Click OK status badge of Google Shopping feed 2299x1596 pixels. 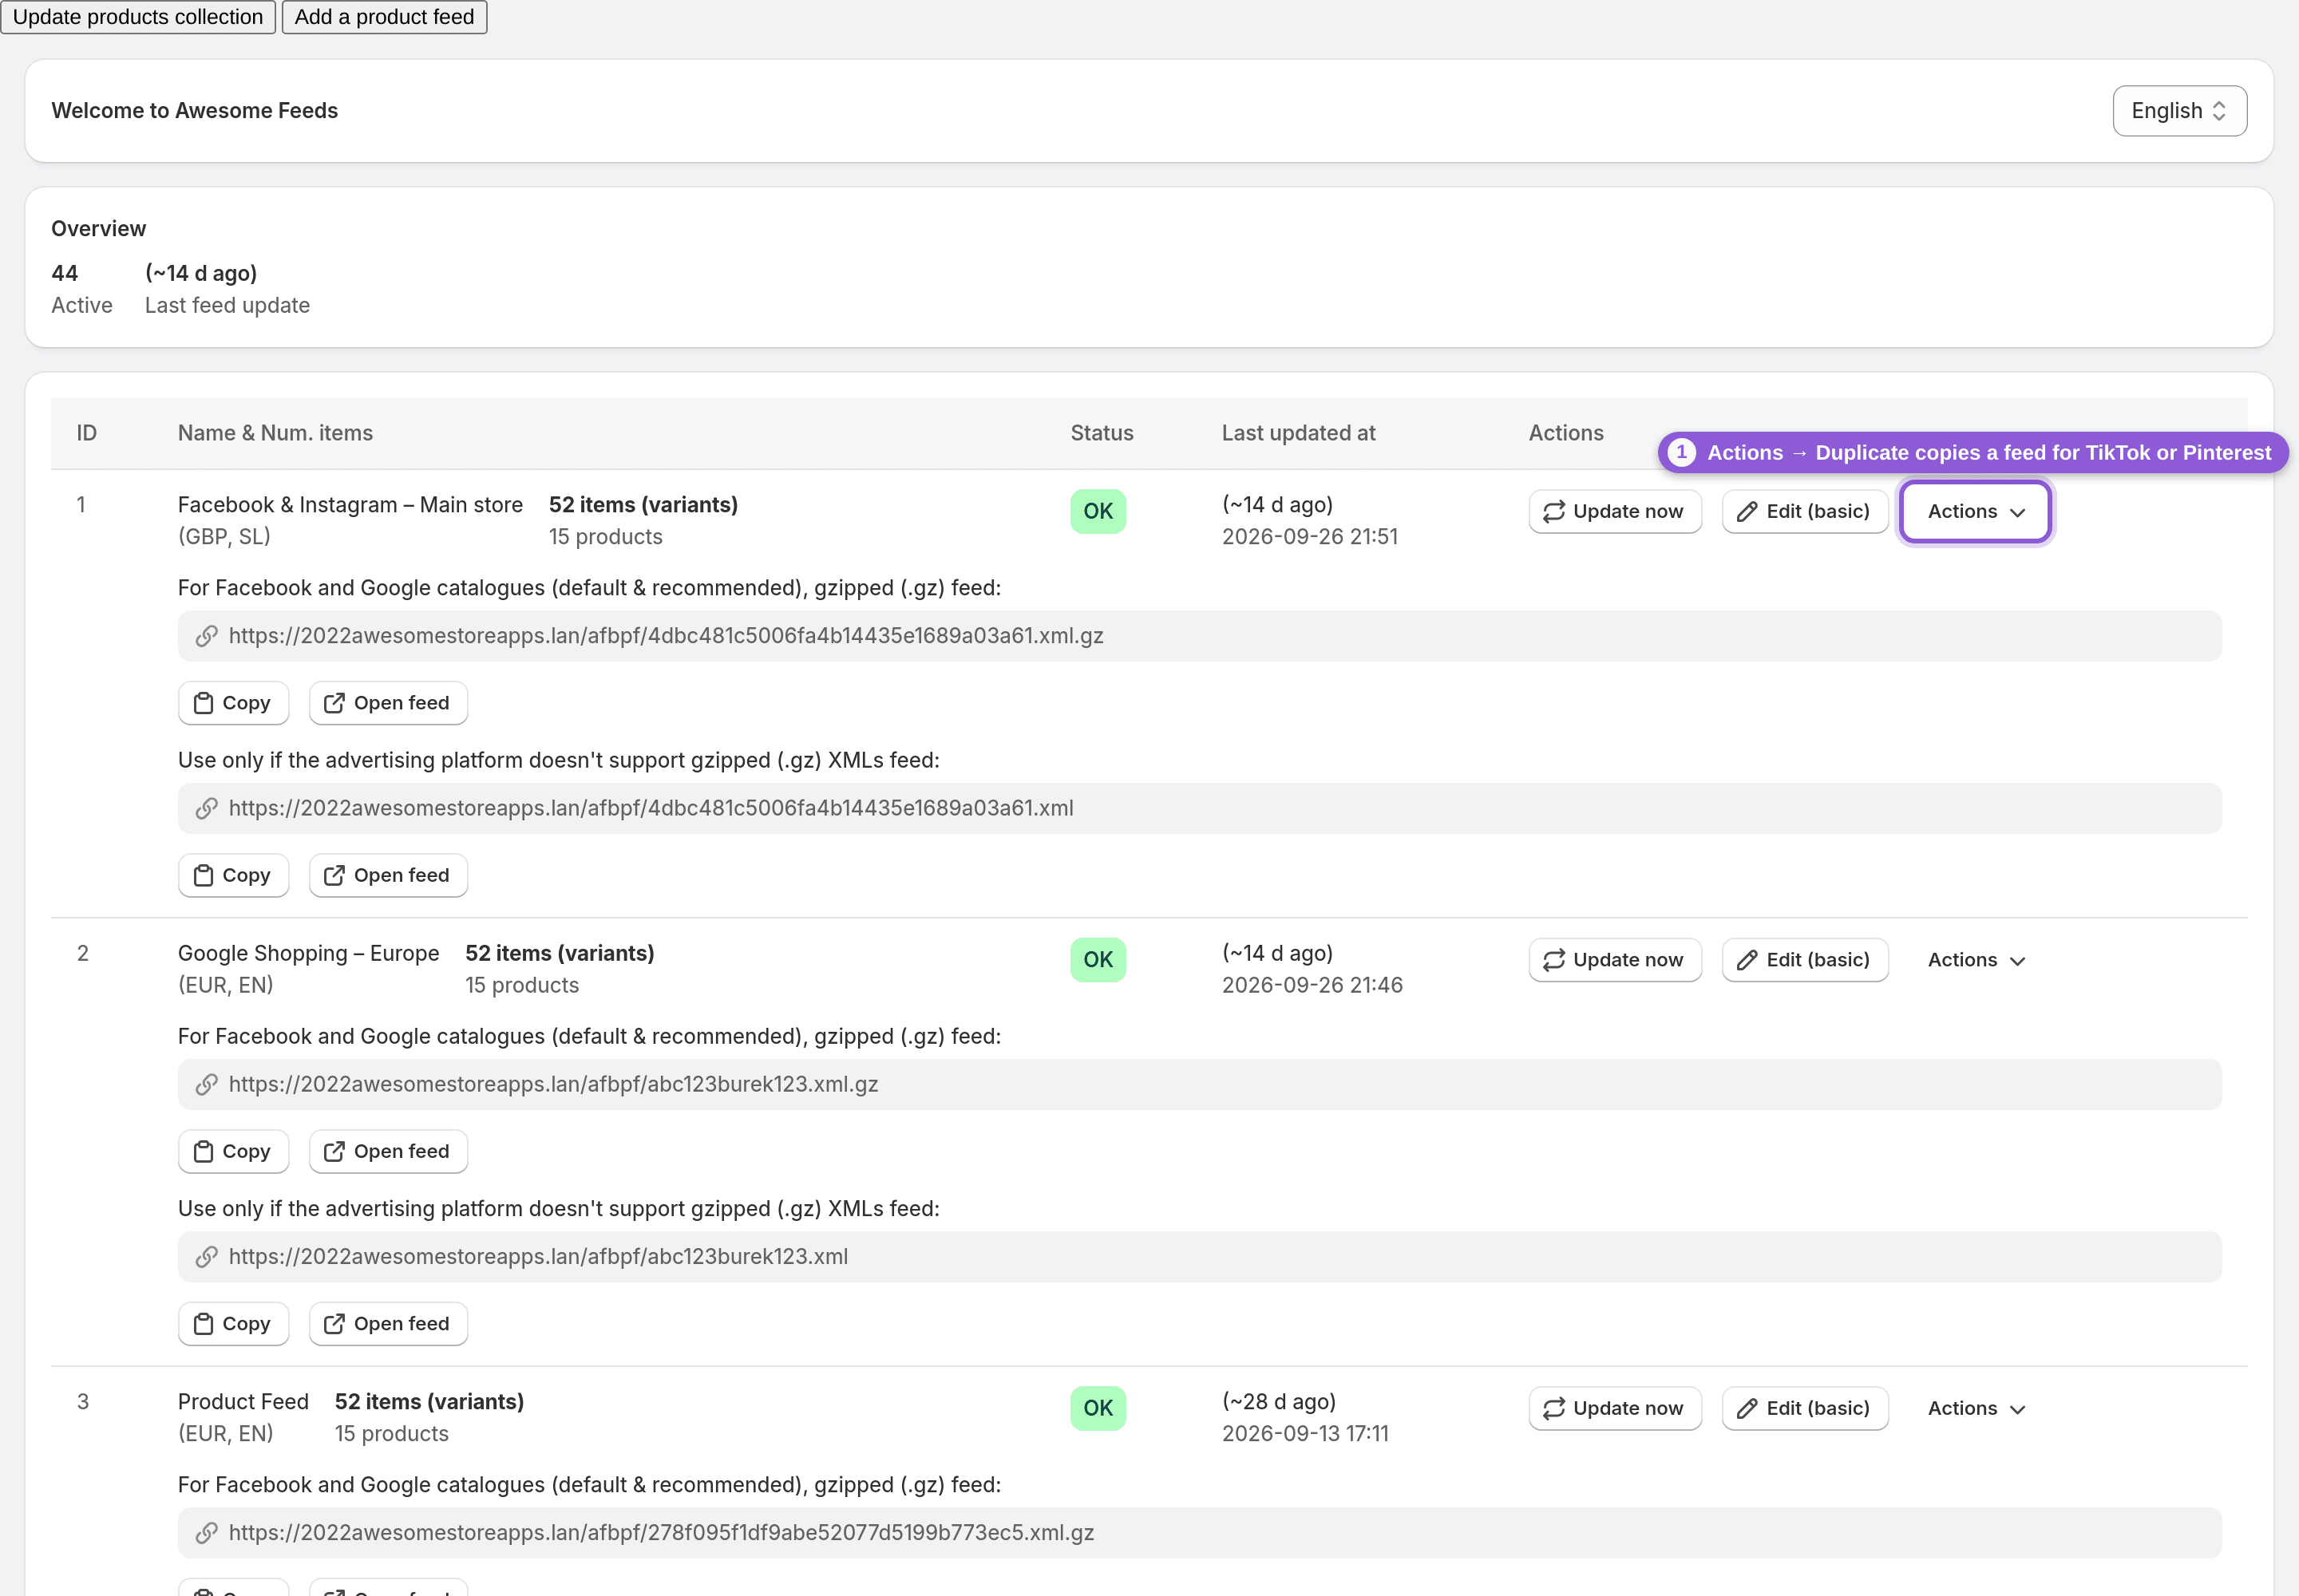(x=1098, y=960)
